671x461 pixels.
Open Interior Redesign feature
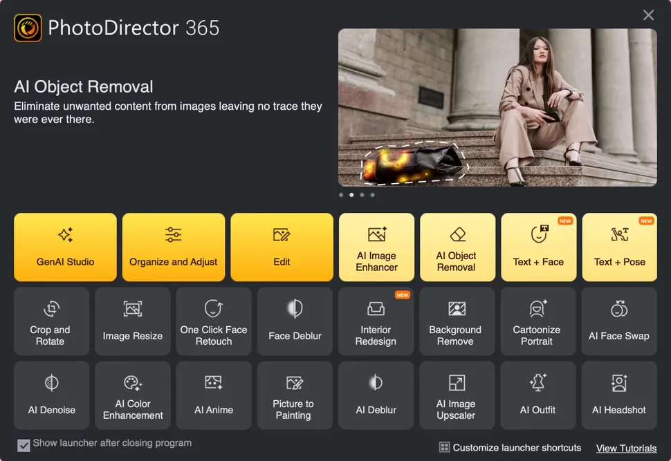[x=376, y=321]
